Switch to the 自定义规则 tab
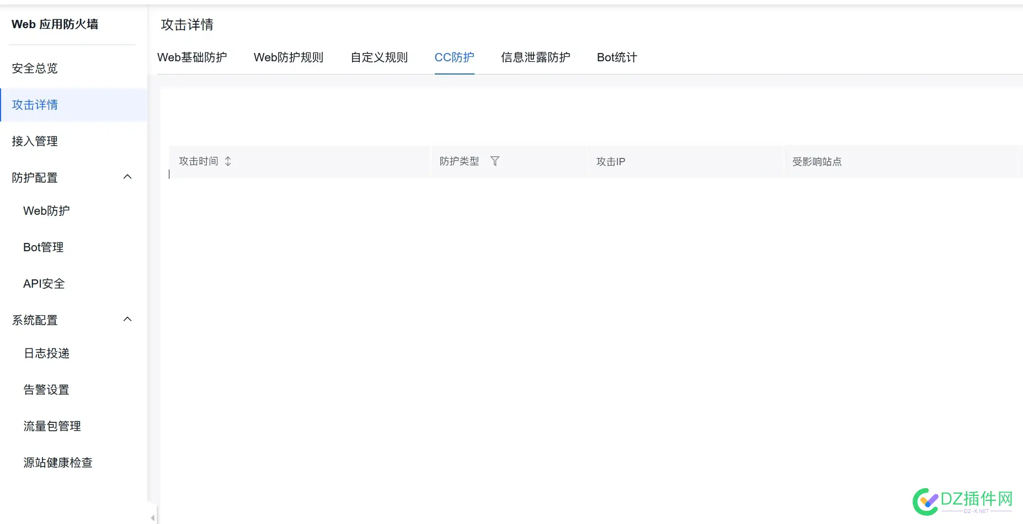The width and height of the screenshot is (1023, 524). coord(379,57)
